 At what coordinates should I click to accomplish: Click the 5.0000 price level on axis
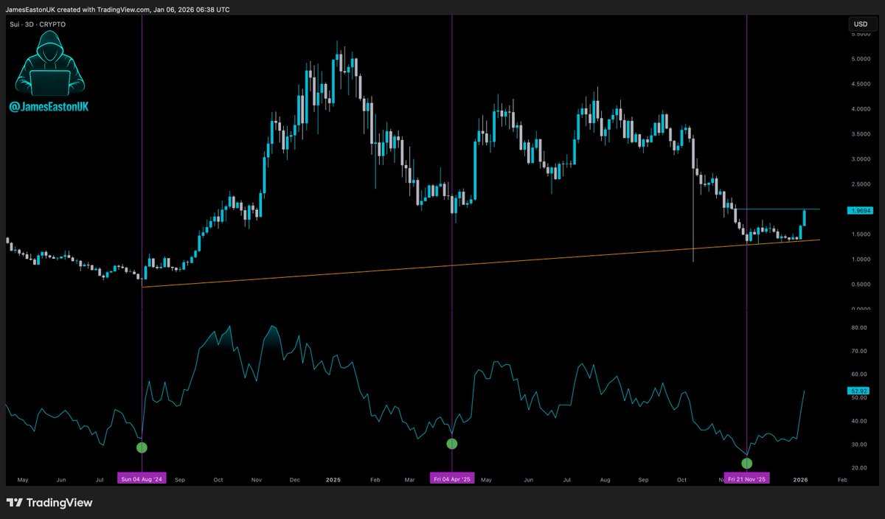click(860, 58)
